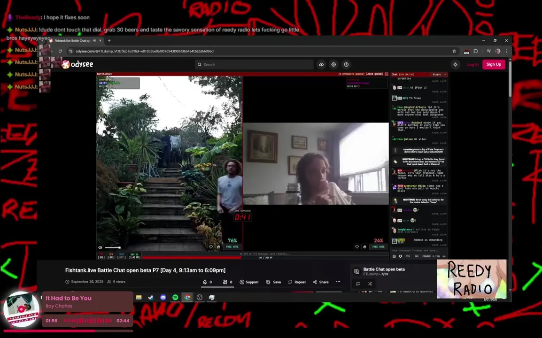Screen dimensions: 542x338
Task: Click the Odysee search field
Action: (x=254, y=64)
